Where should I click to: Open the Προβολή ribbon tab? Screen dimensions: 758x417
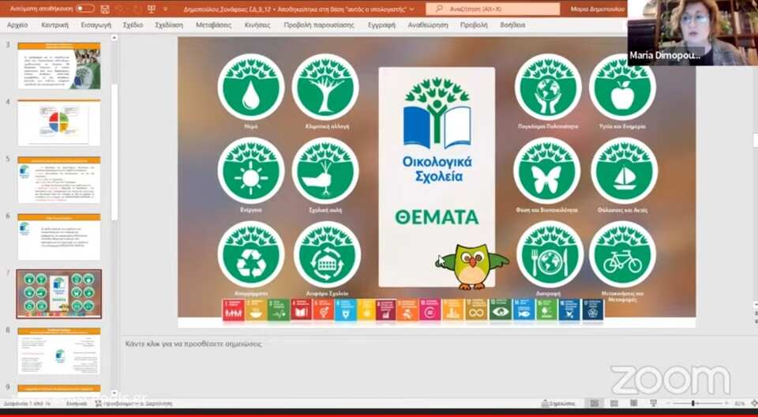[x=473, y=24]
